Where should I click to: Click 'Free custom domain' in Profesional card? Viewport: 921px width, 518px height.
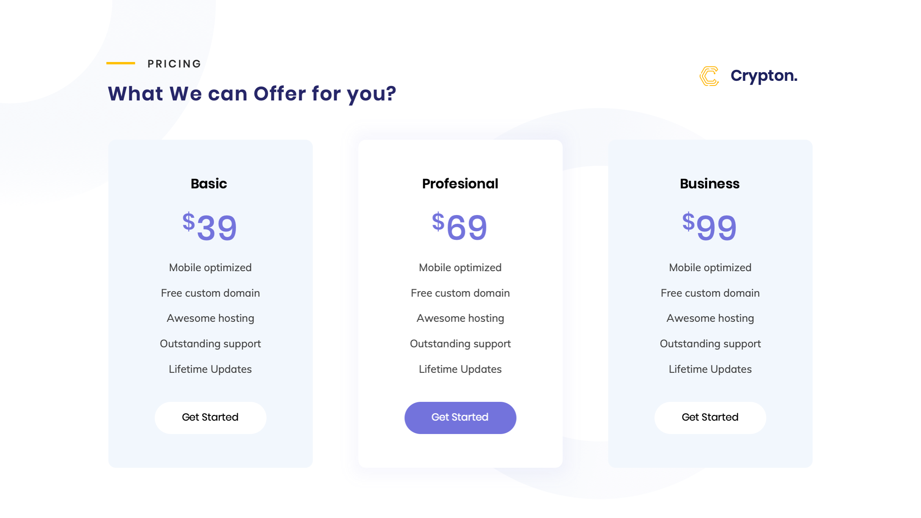[x=460, y=293]
